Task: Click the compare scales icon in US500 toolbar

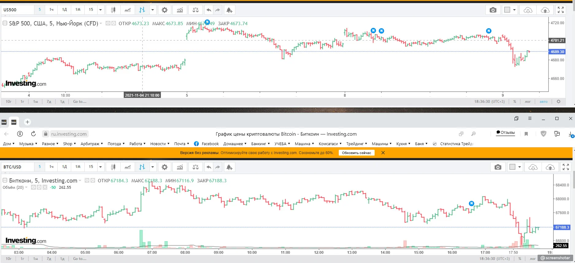Action: 195,10
